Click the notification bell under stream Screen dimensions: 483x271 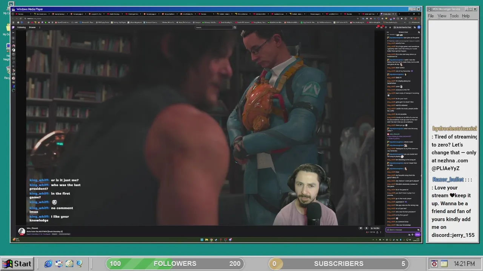pos(366,228)
